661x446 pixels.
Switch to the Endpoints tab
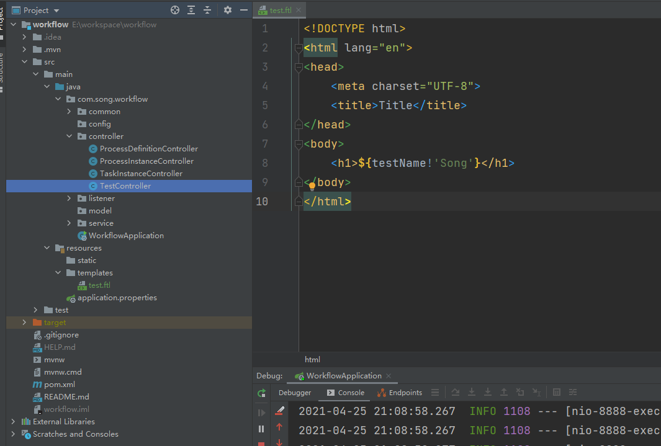(x=405, y=393)
